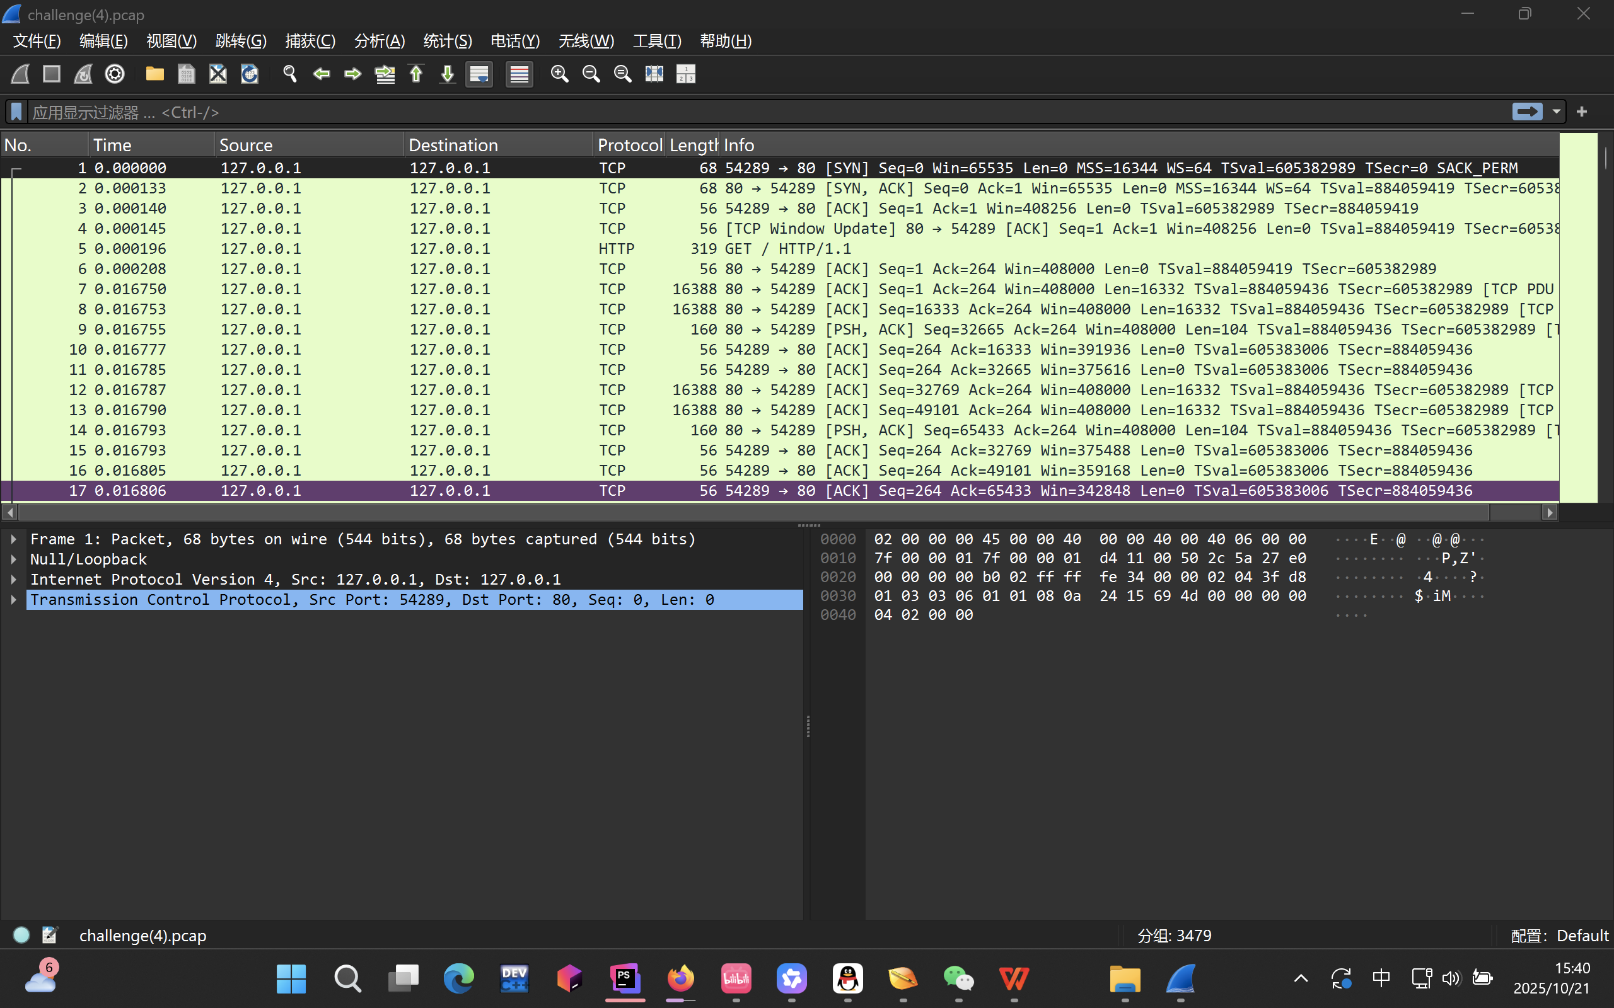The width and height of the screenshot is (1614, 1008).
Task: Sort packets by the Info column
Action: pos(1139,145)
